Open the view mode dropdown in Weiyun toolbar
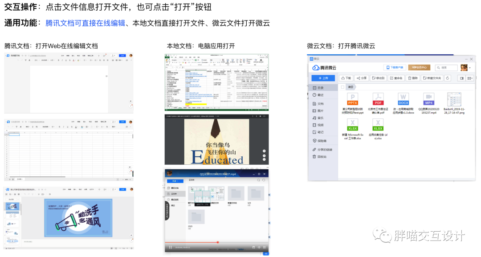The image size is (481, 257). (470, 78)
